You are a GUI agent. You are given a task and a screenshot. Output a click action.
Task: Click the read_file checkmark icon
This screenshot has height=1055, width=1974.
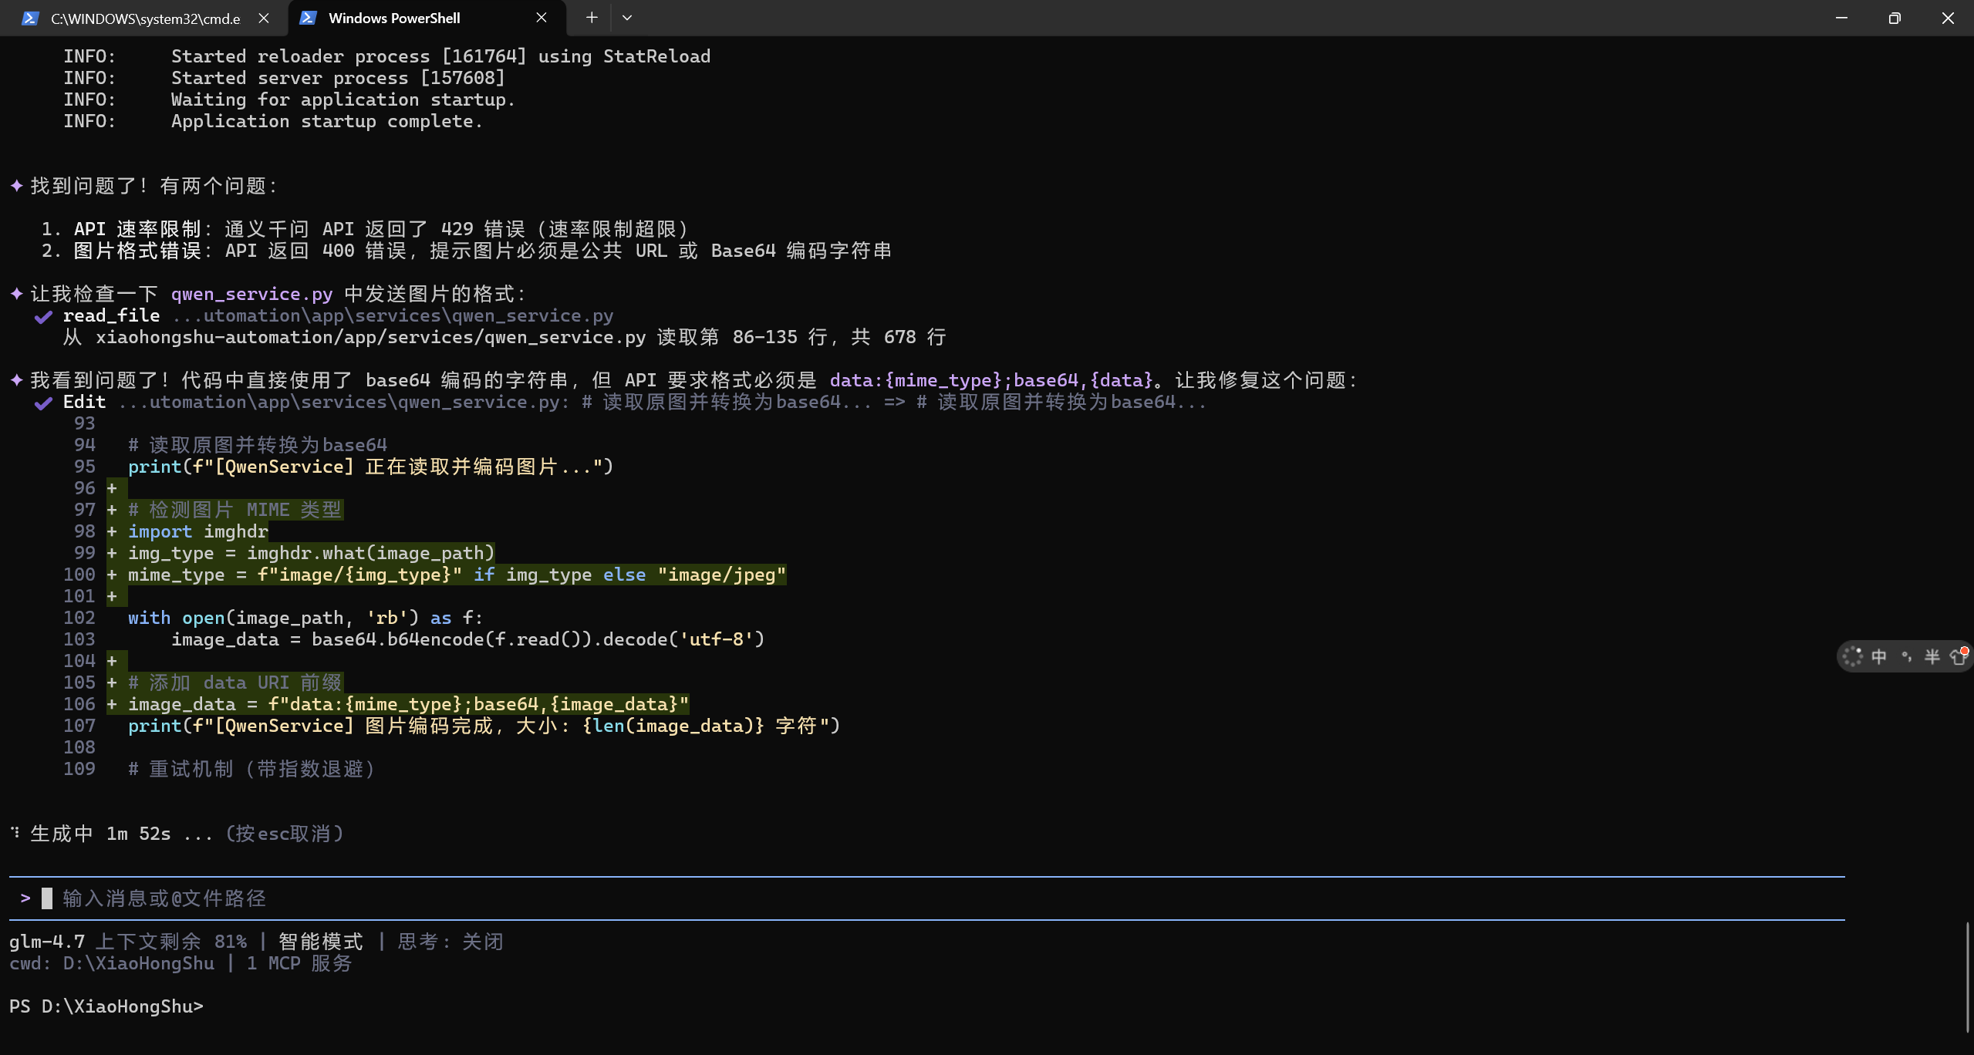pos(44,316)
